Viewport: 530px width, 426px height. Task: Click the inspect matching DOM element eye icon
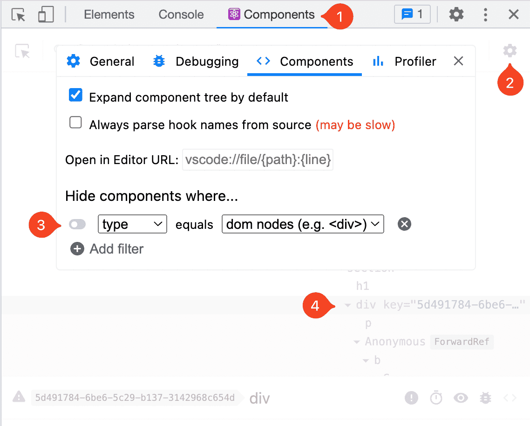(460, 398)
